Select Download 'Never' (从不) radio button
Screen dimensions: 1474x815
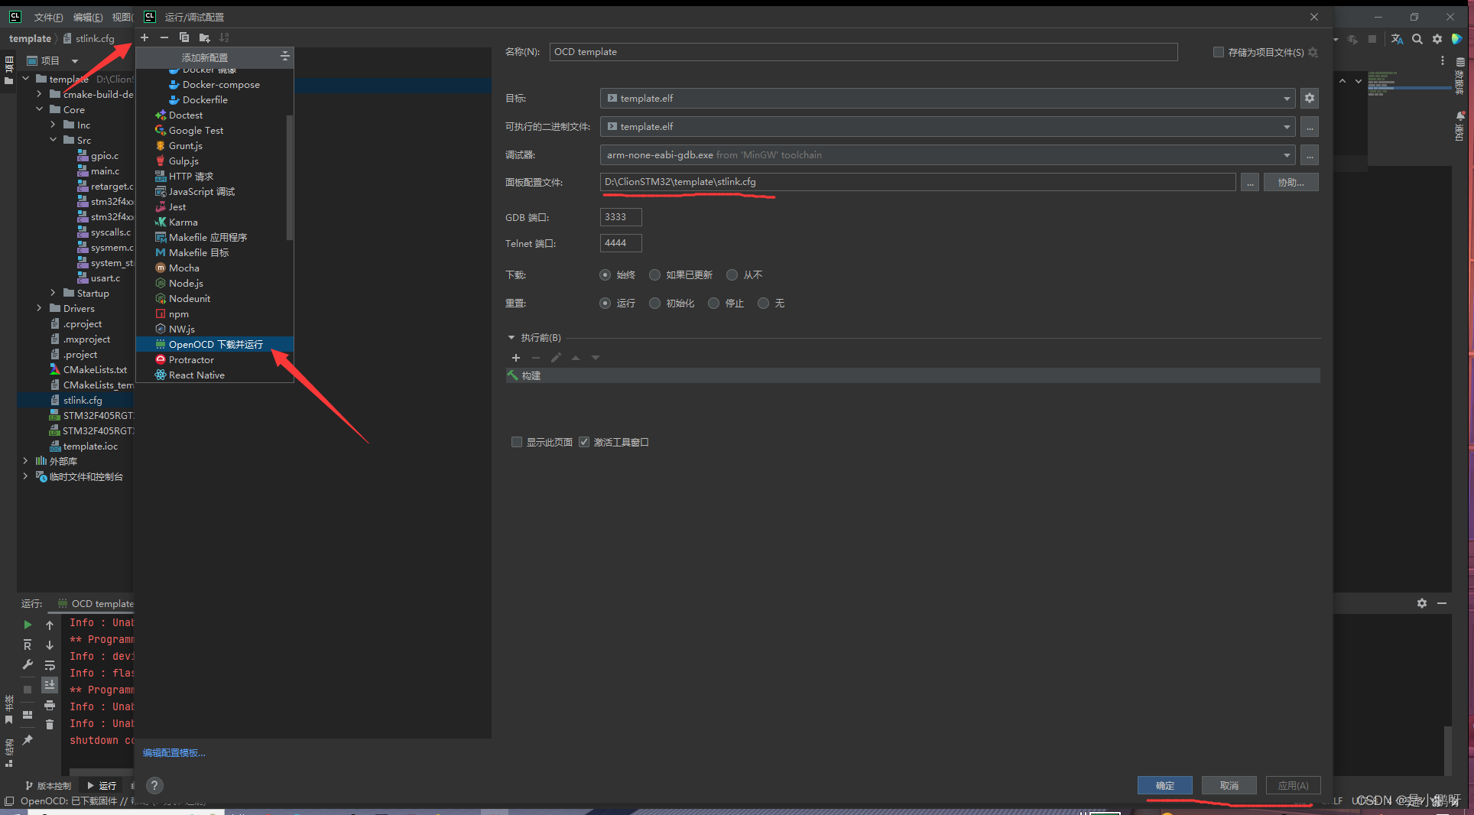[x=732, y=274]
